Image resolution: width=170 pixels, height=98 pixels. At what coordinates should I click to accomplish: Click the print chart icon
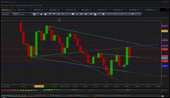point(77,14)
